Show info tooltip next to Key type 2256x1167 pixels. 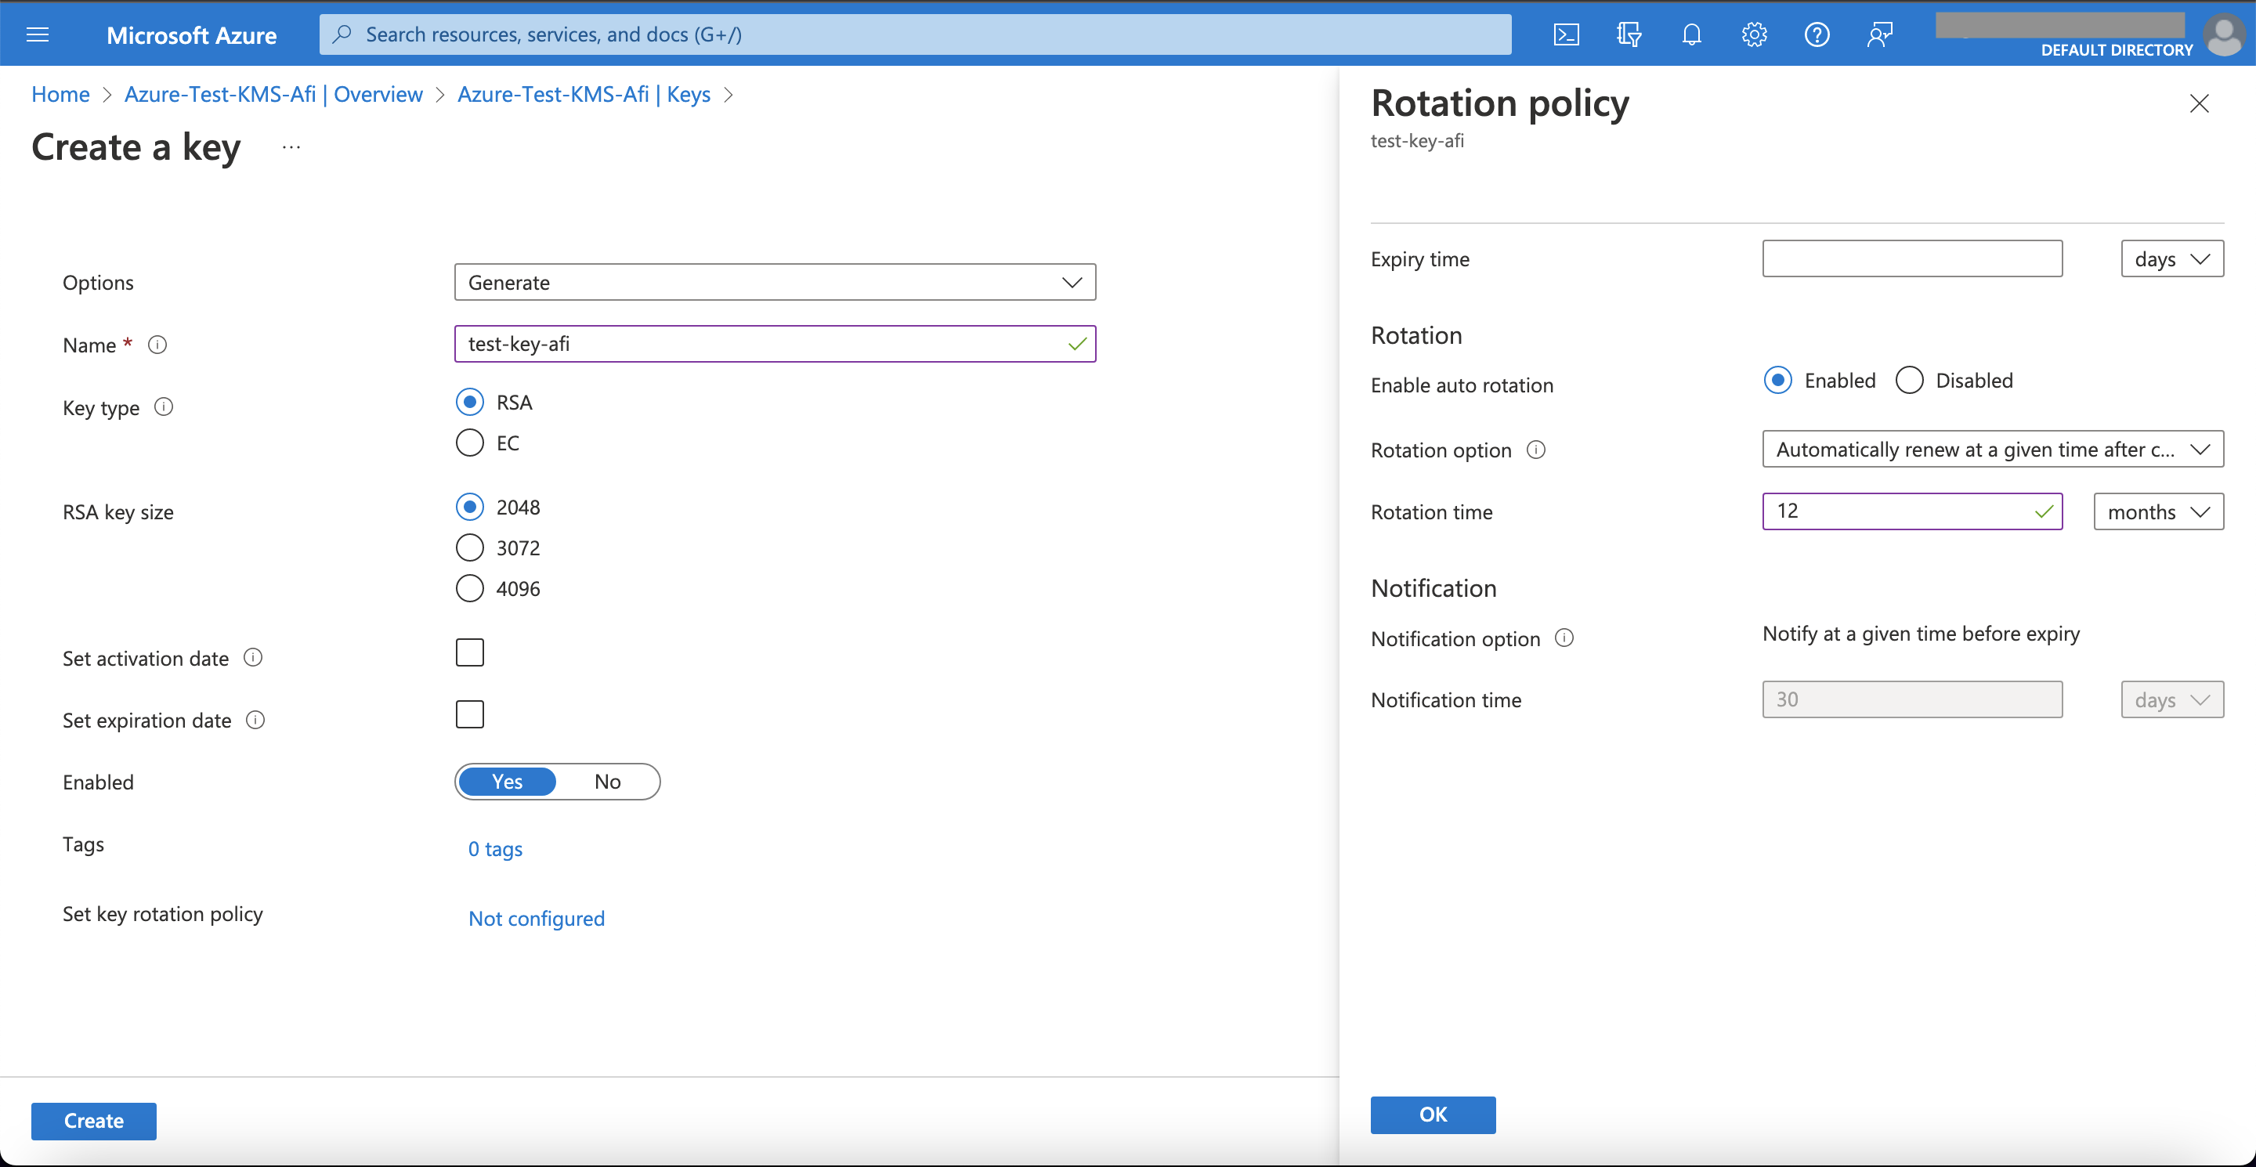click(164, 407)
